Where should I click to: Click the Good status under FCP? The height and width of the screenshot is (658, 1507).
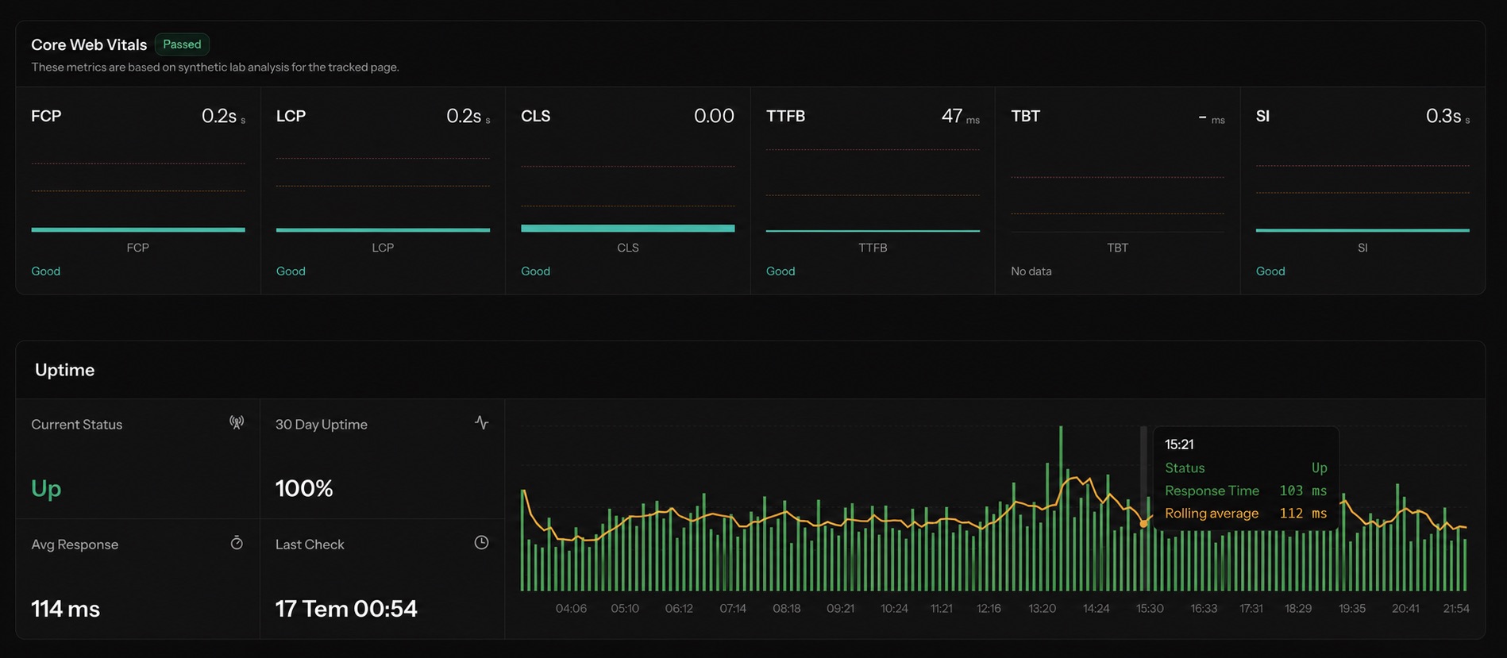click(45, 271)
